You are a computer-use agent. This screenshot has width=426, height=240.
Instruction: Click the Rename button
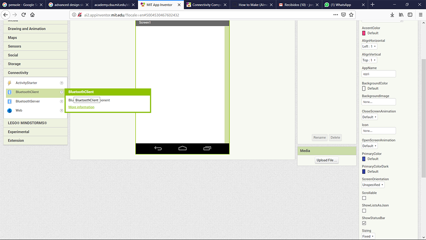[x=319, y=137]
